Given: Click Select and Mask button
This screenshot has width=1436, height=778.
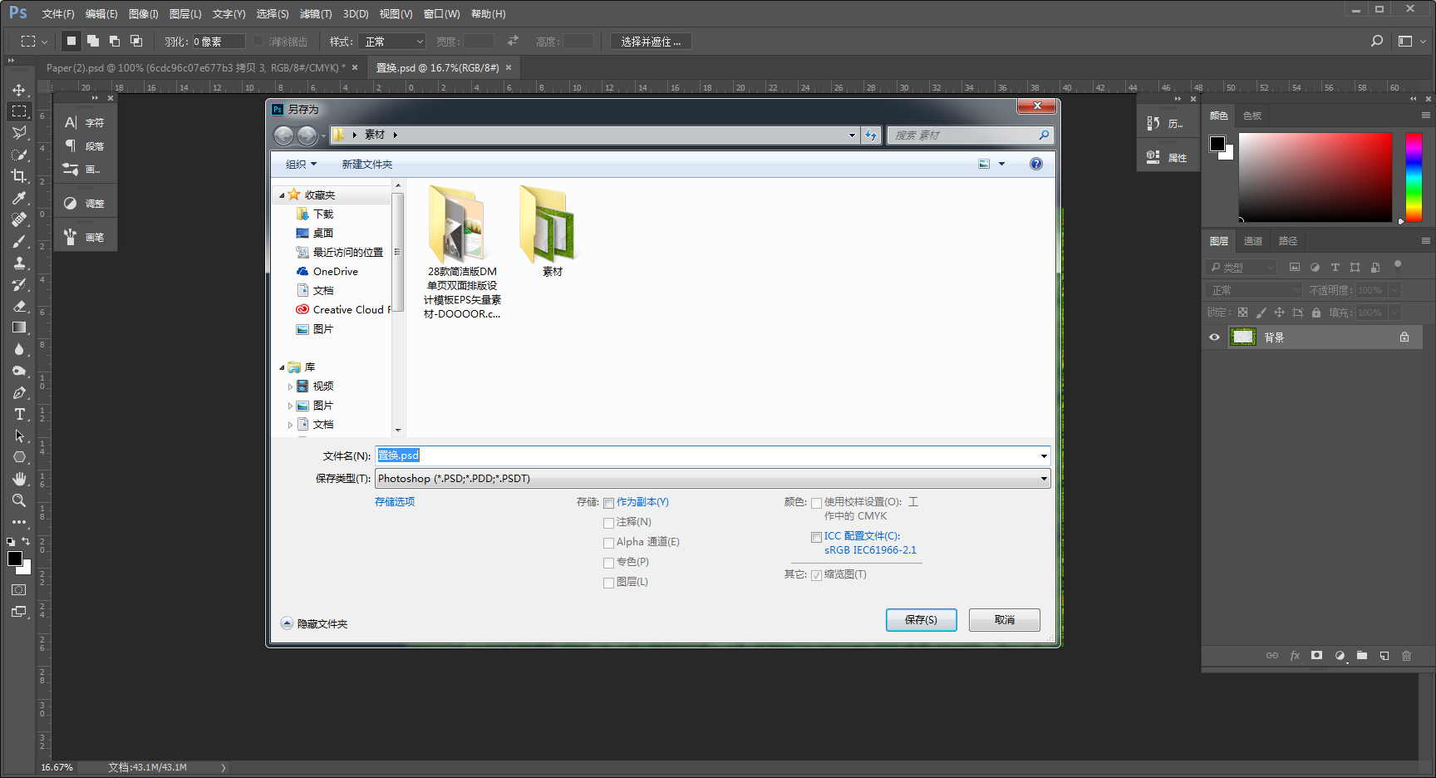Looking at the screenshot, I should coord(651,42).
